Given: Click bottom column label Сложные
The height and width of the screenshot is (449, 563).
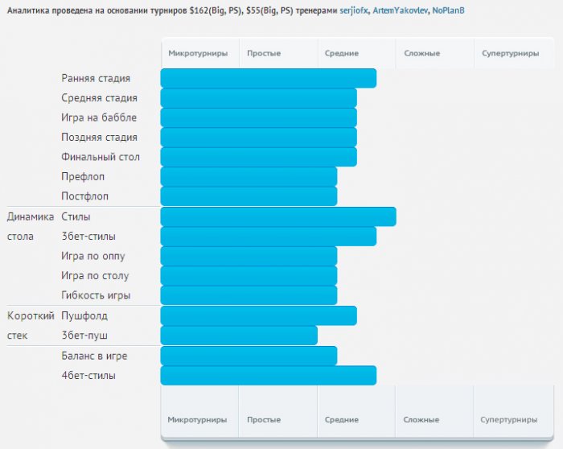Looking at the screenshot, I should click(421, 419).
